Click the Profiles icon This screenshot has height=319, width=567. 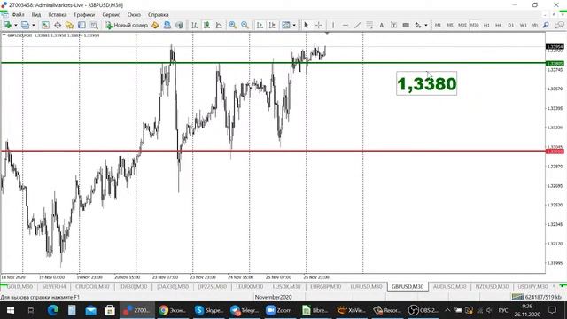tap(25, 25)
